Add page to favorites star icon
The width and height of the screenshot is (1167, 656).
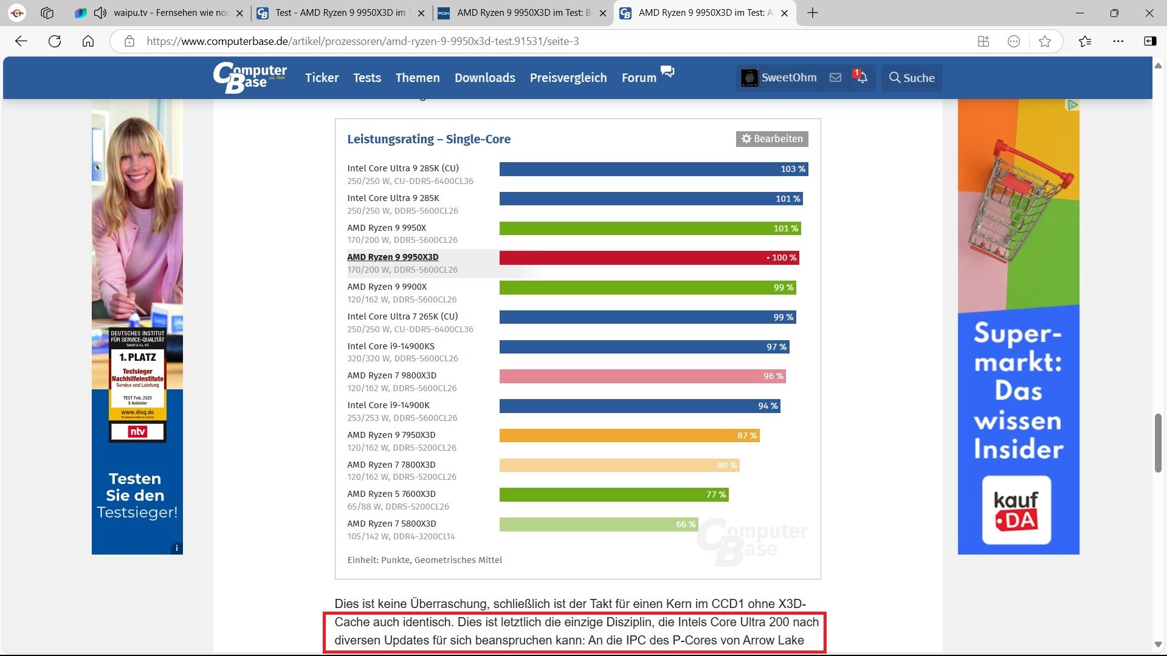click(x=1045, y=41)
